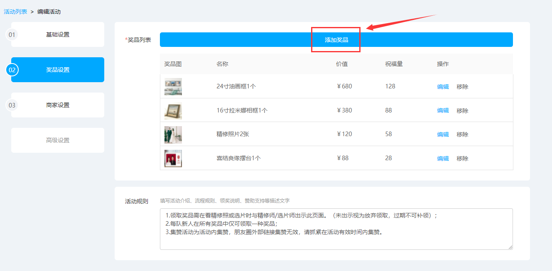Remove the 喜结良缘摆台1个 prize
Viewport: 552px width, 271px height.
[x=462, y=159]
